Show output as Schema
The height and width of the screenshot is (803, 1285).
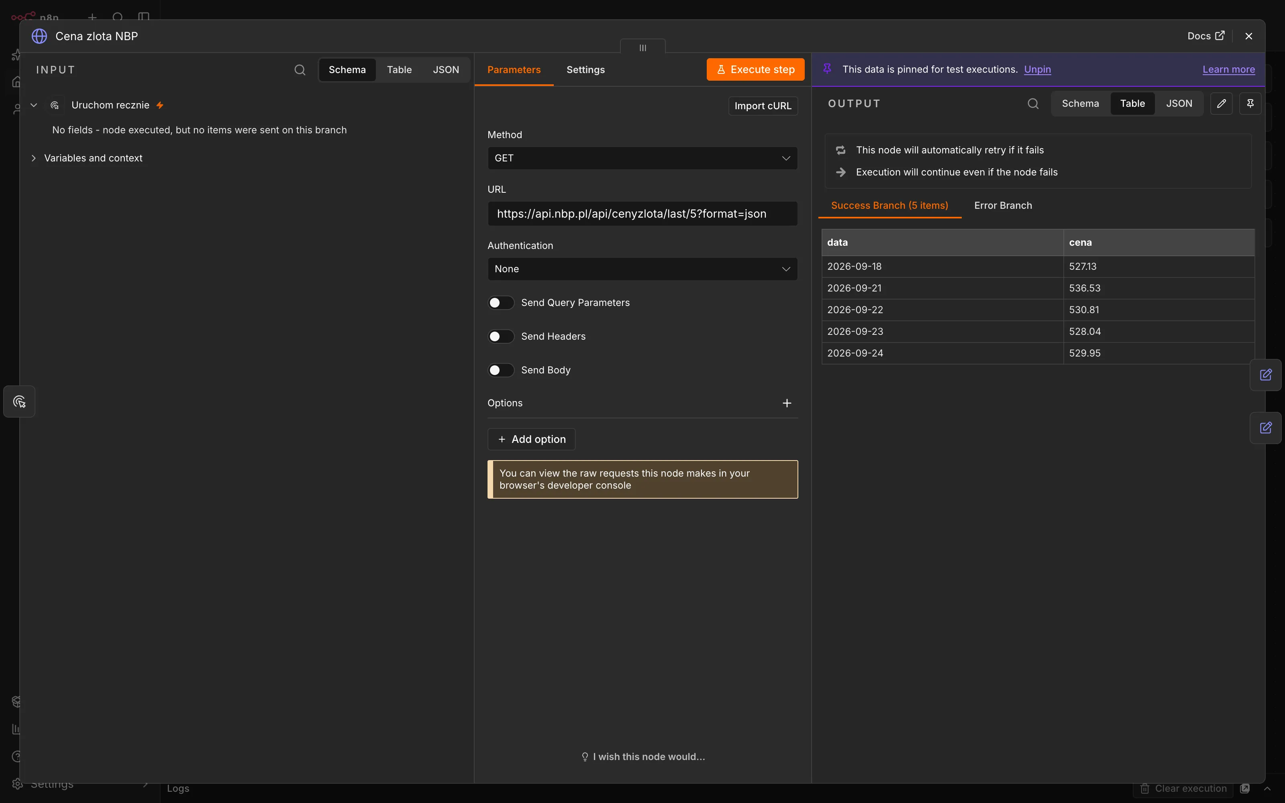(1080, 104)
